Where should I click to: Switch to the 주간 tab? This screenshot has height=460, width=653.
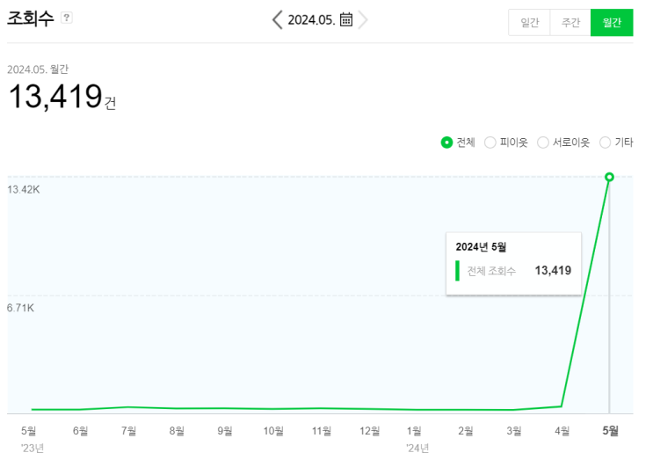[570, 23]
